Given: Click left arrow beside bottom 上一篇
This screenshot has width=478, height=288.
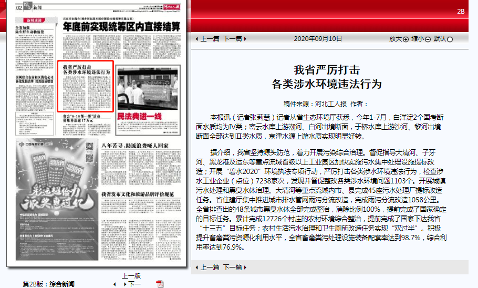Looking at the screenshot, I should click(x=196, y=268).
